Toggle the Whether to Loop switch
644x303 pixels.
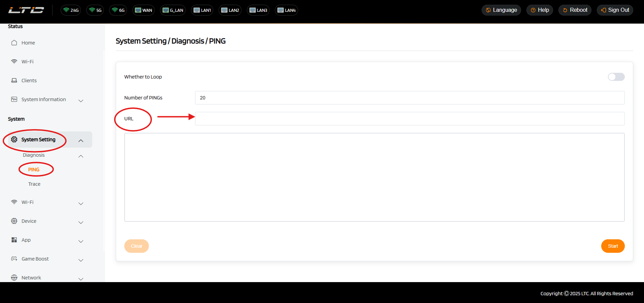[x=616, y=77]
